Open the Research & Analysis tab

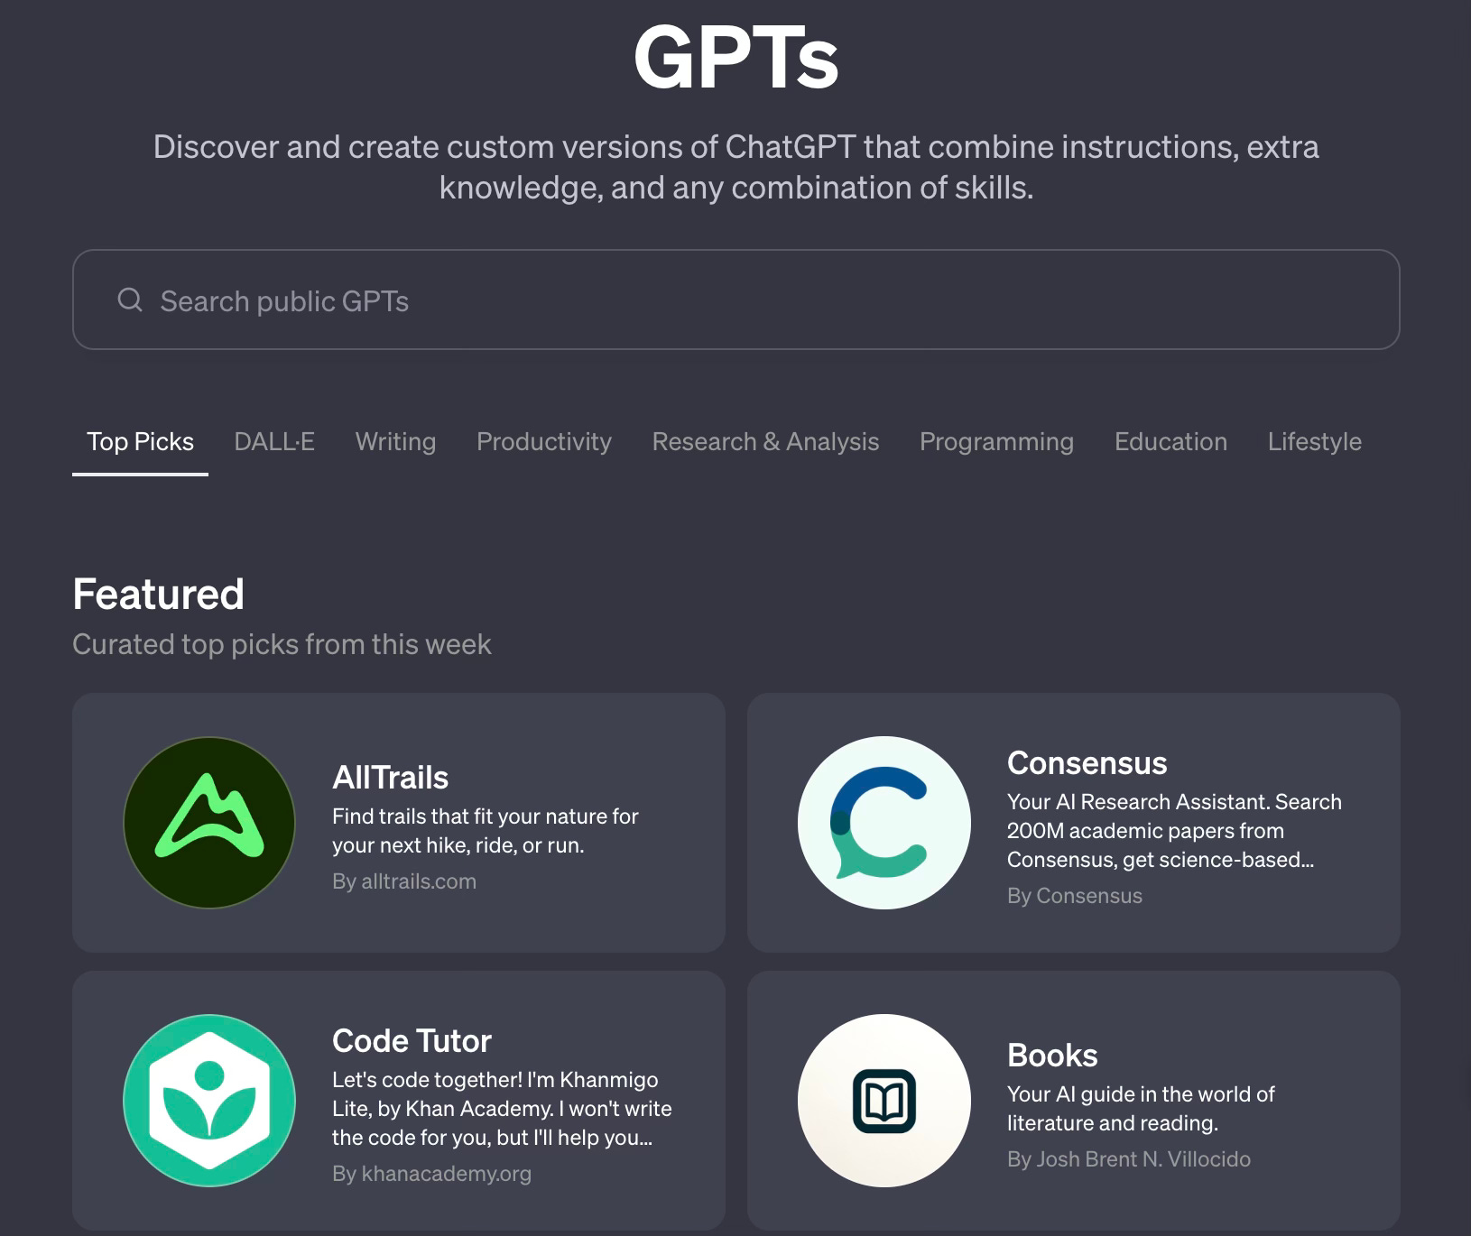765,441
